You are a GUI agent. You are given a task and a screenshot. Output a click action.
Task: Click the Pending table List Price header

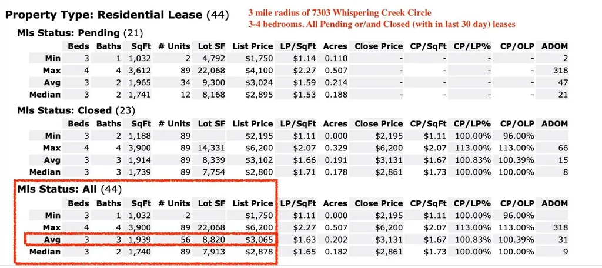click(x=253, y=46)
